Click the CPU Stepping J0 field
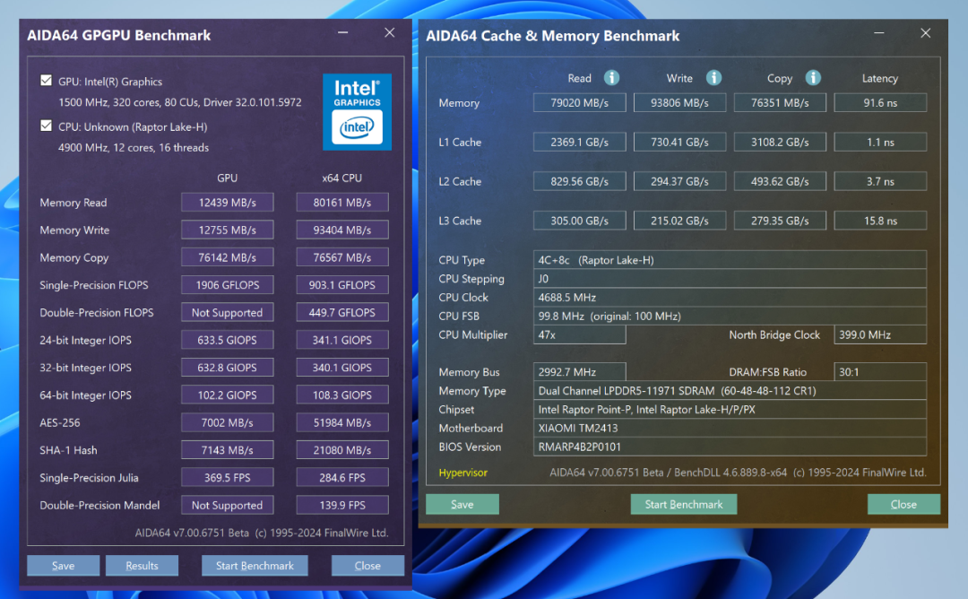 730,279
